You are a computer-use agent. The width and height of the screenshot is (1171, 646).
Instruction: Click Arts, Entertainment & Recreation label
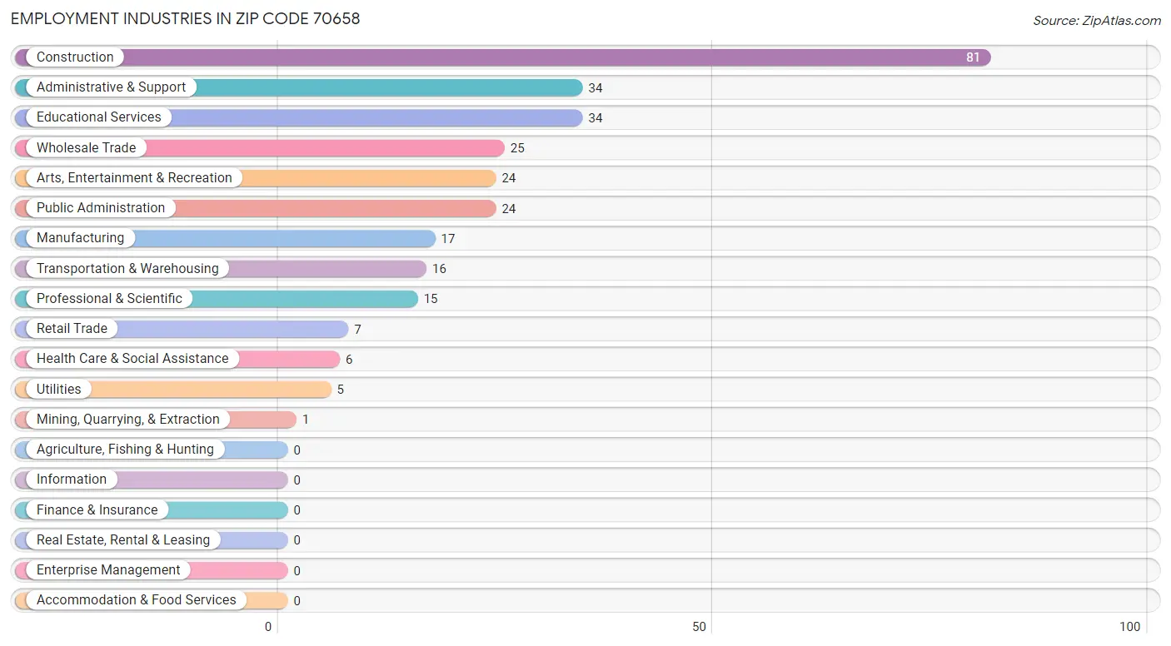tap(134, 178)
